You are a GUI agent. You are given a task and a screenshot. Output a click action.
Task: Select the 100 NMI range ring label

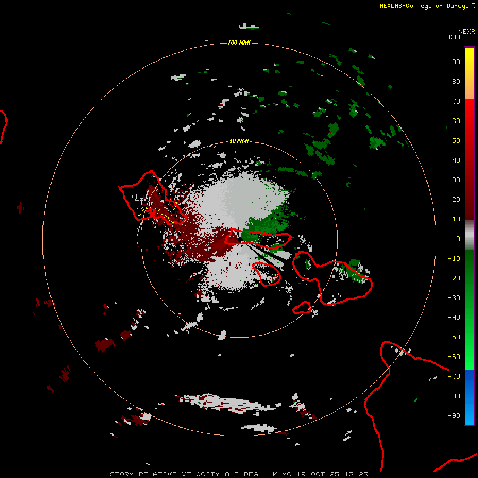(239, 42)
